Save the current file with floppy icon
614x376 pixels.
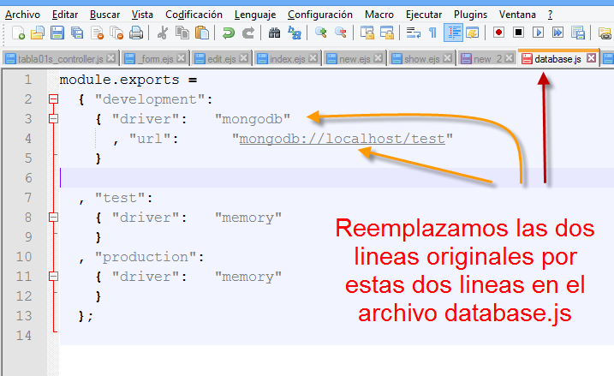pyautogui.click(x=57, y=33)
